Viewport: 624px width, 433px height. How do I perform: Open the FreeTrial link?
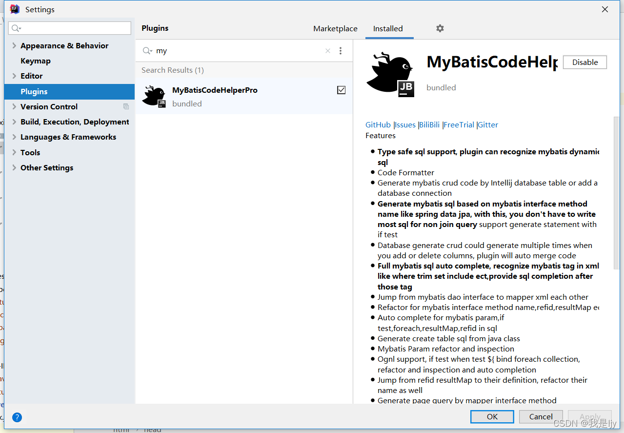click(459, 124)
